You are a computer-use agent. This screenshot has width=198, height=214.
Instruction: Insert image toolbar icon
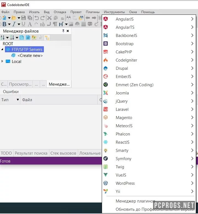coord(71,24)
